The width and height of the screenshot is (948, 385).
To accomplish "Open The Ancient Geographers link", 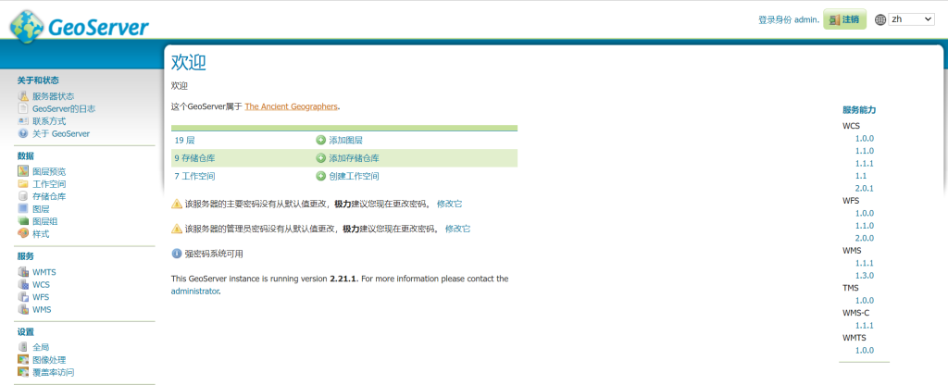I will point(291,106).
